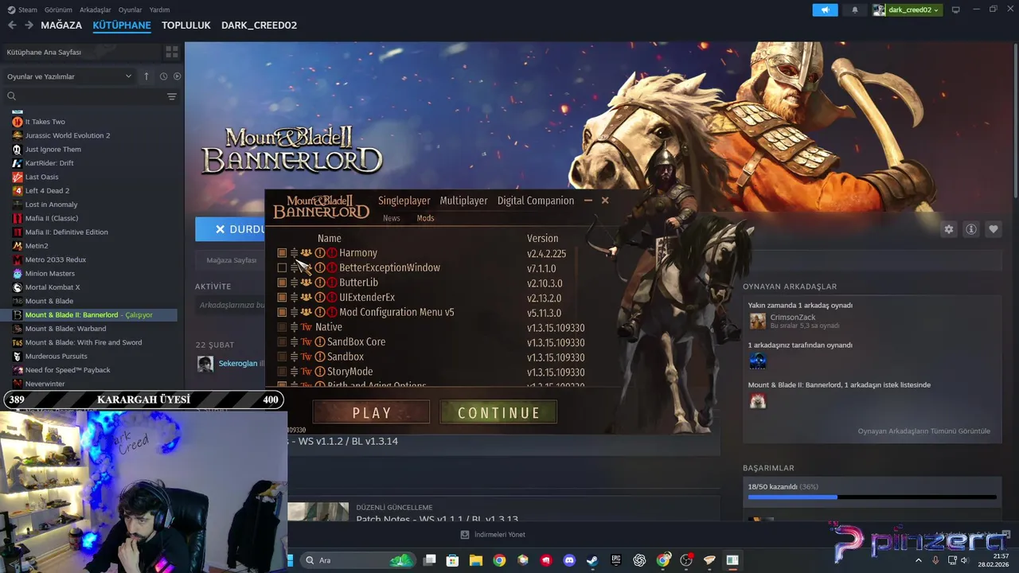Open the Multiplayer tab in launcher

(x=463, y=201)
